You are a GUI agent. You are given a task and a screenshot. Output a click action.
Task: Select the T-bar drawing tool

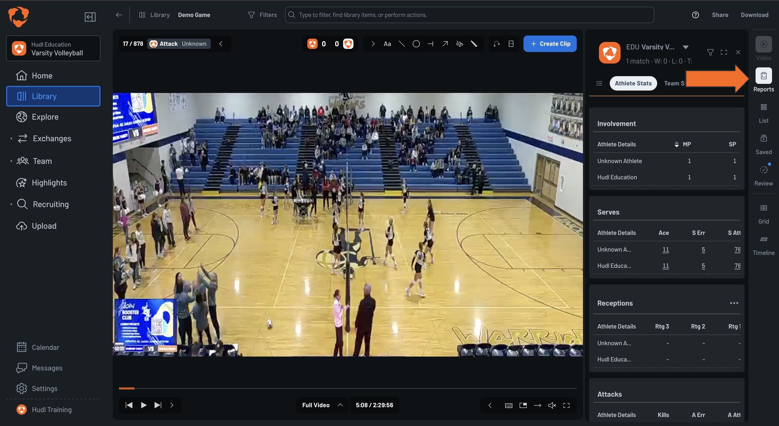click(431, 44)
